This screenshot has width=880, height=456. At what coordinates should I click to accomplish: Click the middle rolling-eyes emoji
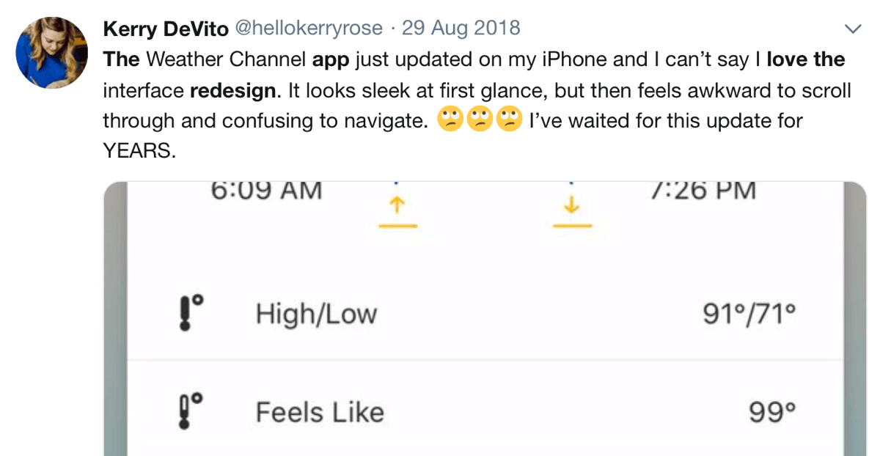tap(479, 119)
